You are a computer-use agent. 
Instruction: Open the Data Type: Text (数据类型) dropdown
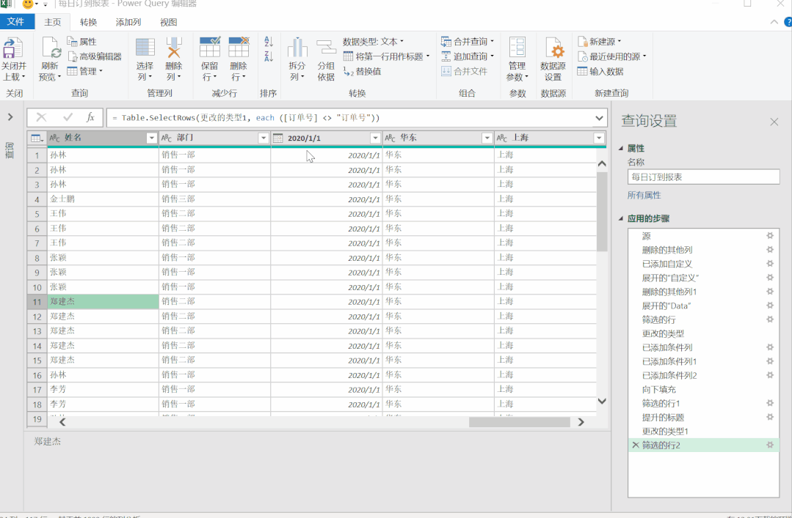(x=374, y=41)
